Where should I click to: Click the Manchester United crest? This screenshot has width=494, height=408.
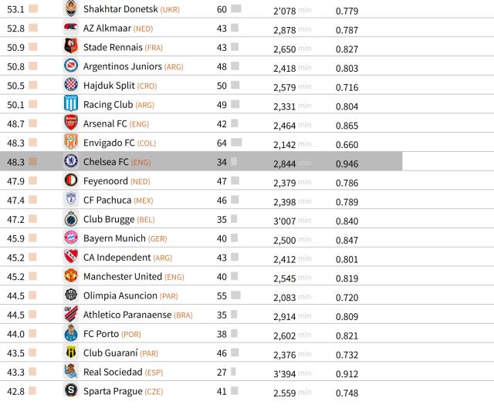70,275
